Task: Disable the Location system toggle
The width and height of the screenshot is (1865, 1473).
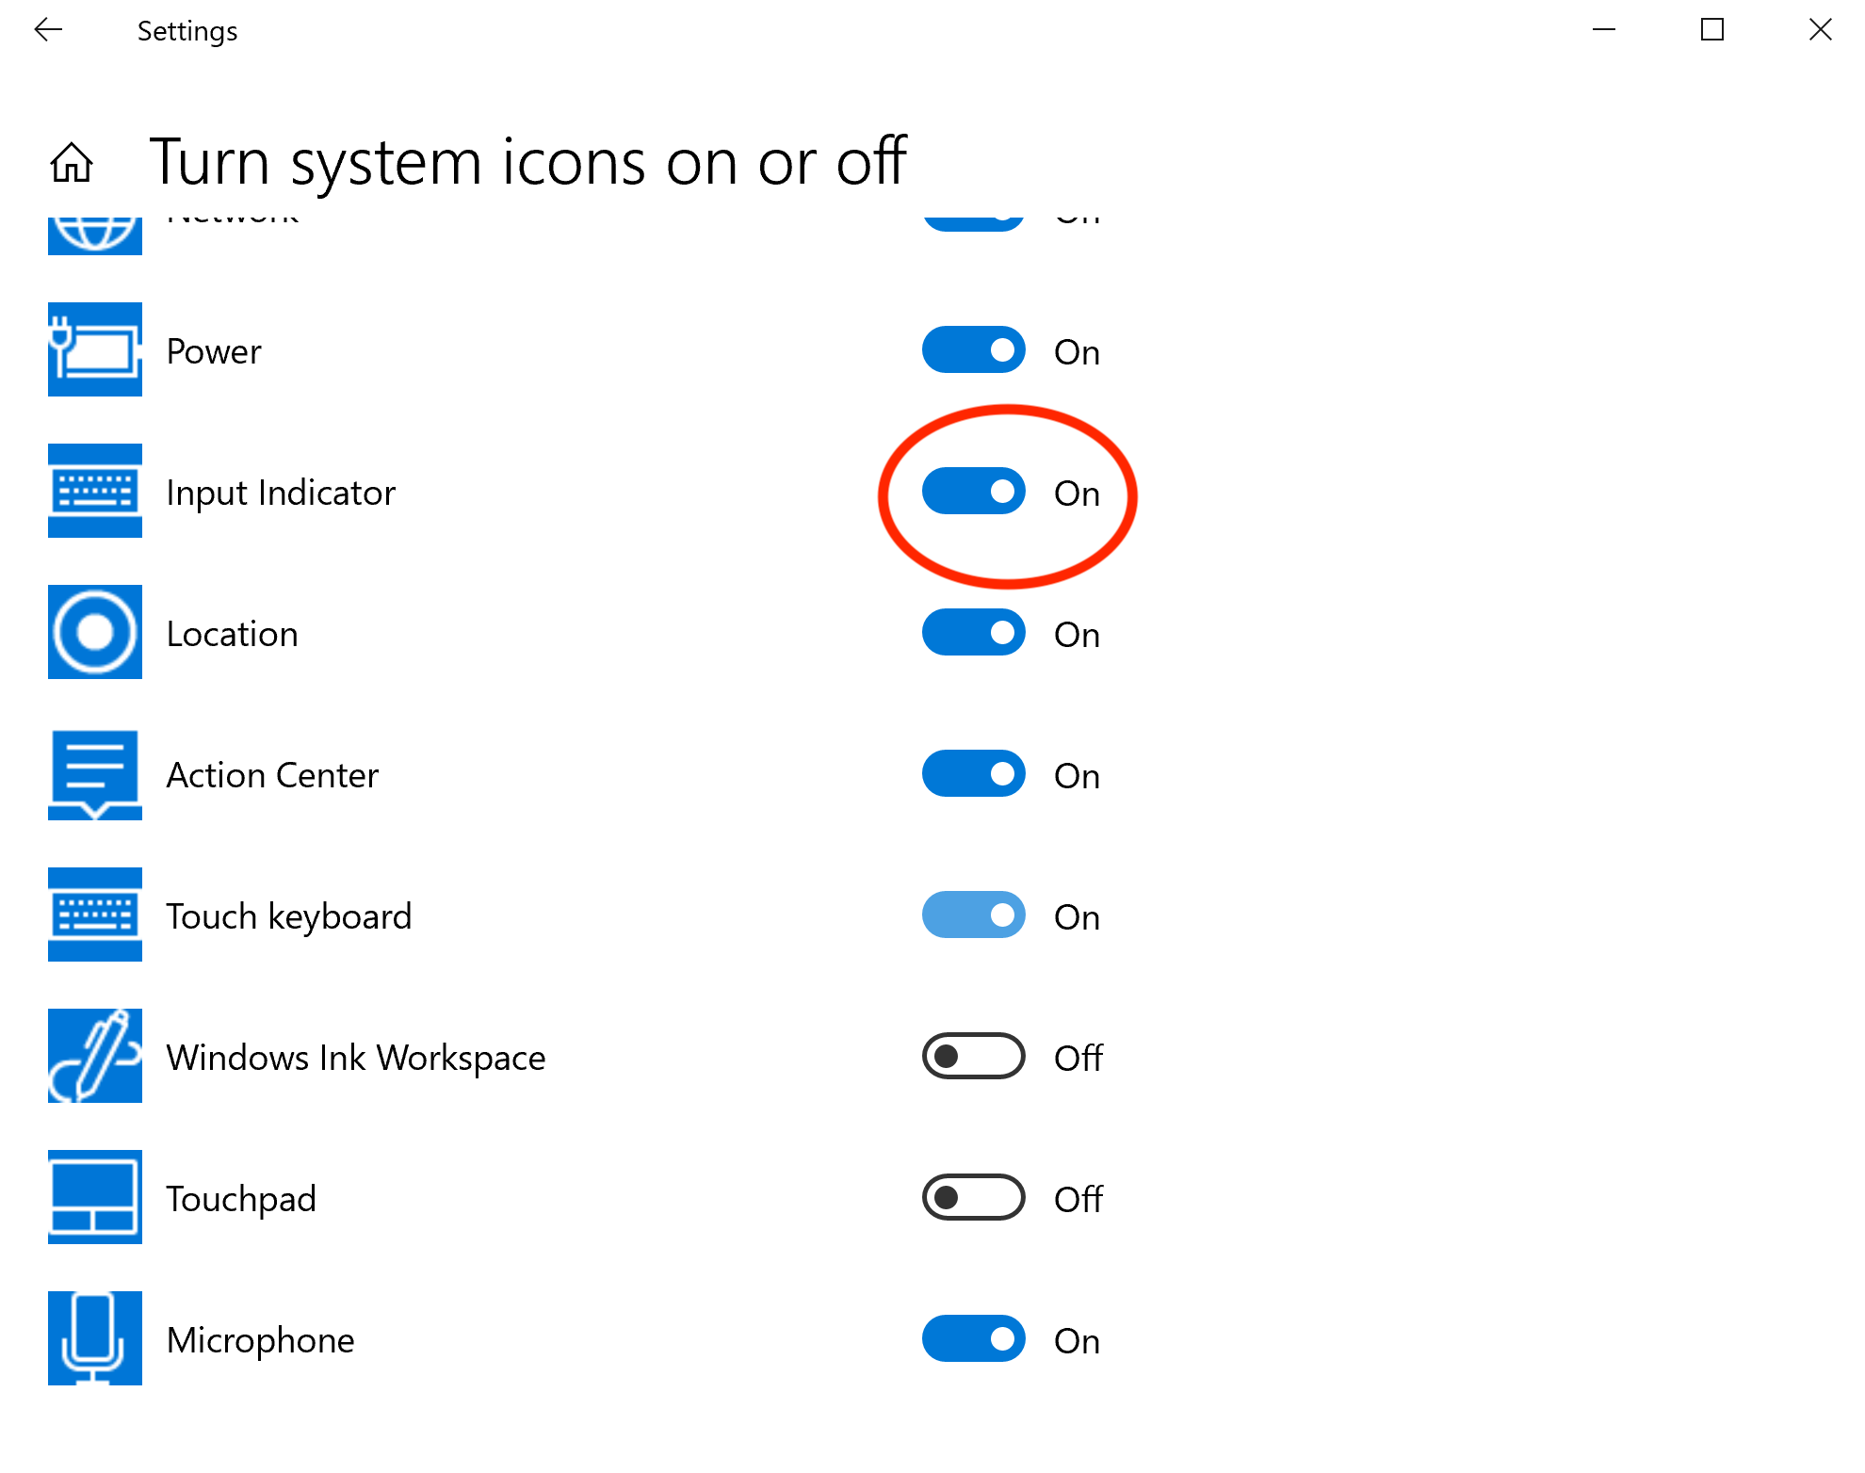Action: click(973, 635)
